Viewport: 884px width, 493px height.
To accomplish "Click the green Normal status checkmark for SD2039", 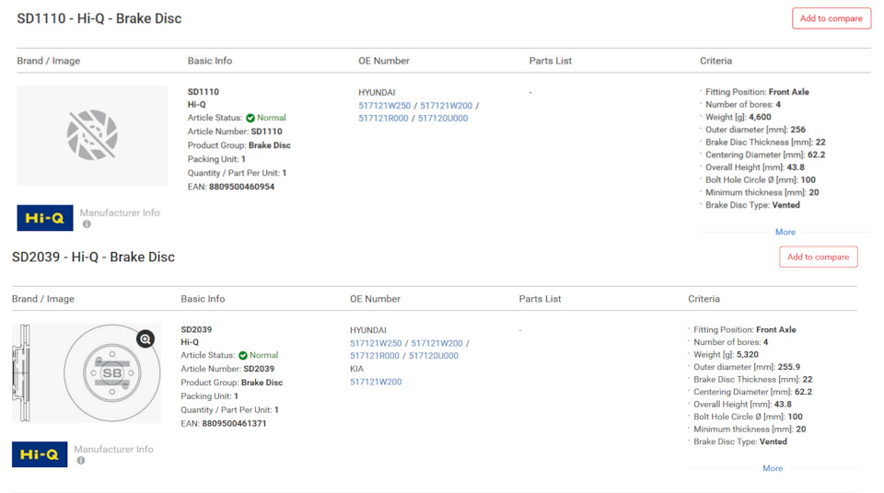I will 243,355.
